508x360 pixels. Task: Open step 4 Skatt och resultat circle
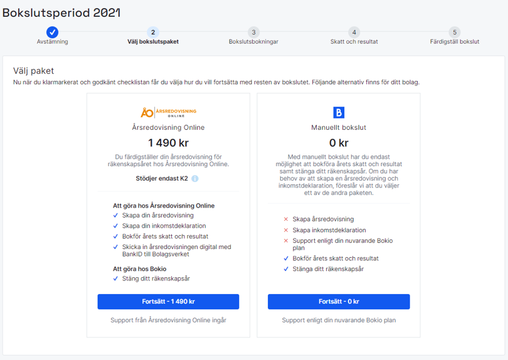354,32
